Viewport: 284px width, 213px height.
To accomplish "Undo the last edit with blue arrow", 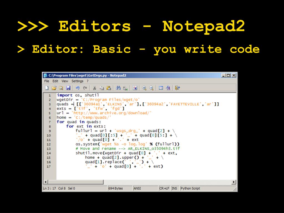I will pos(78,88).
